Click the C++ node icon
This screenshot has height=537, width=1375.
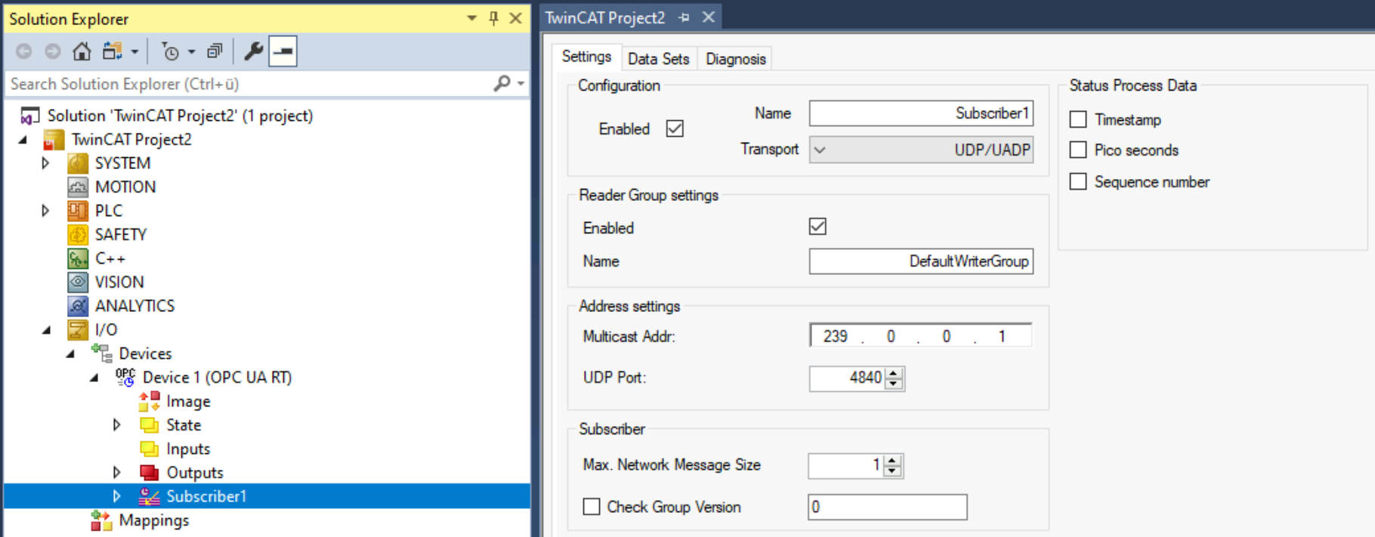pyautogui.click(x=78, y=258)
